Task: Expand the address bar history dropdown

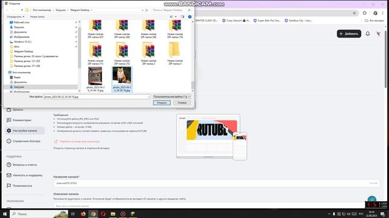Action: pyautogui.click(x=142, y=10)
